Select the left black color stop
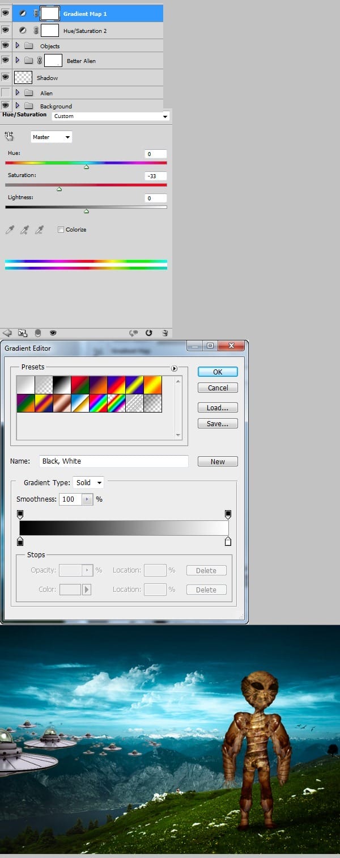Image resolution: width=340 pixels, height=858 pixels. pyautogui.click(x=20, y=541)
